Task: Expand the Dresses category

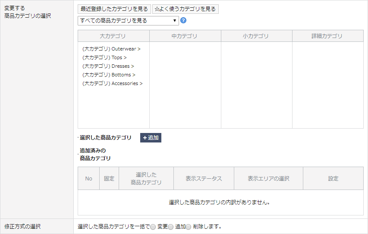Action: pos(108,66)
